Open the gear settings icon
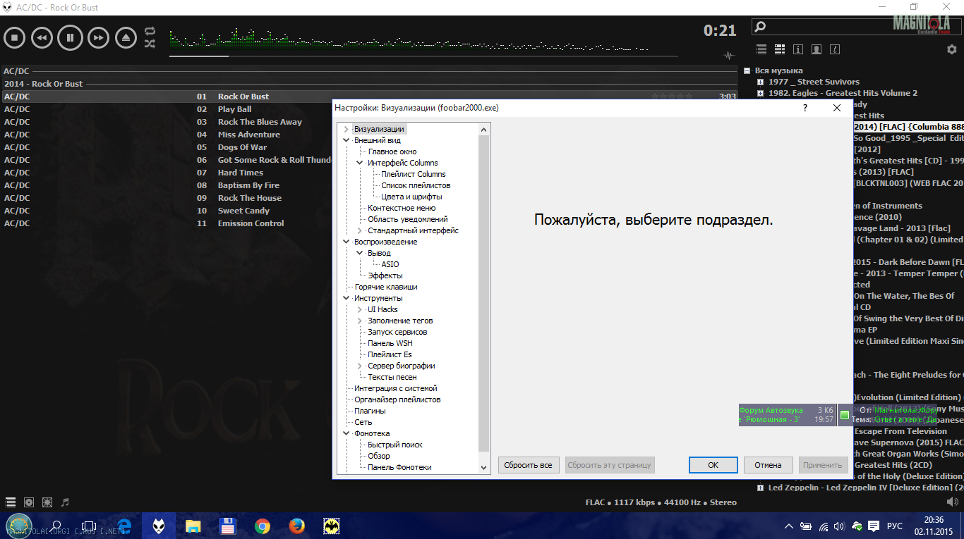The image size is (964, 539). click(x=951, y=49)
